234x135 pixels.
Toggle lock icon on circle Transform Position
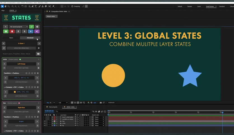(x=29, y=73)
